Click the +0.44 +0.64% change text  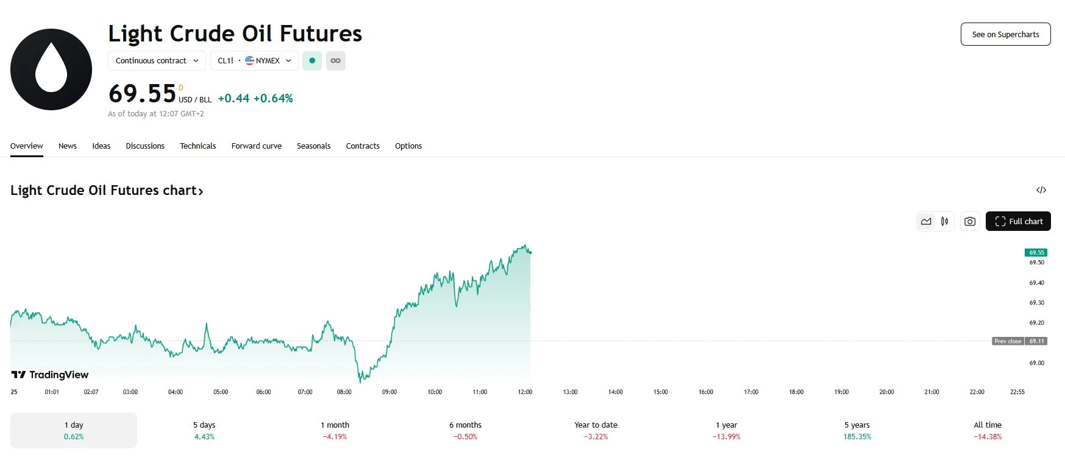pos(255,98)
